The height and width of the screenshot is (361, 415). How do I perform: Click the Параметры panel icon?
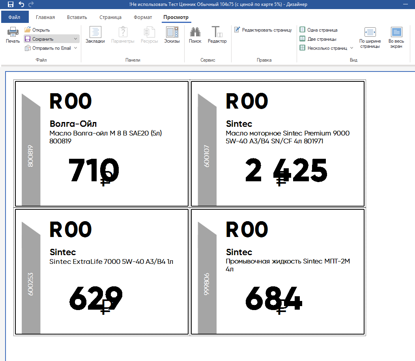[123, 35]
